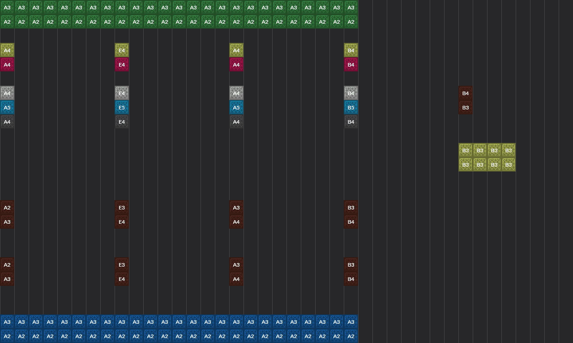Select the crimson E4 note block

click(x=122, y=64)
